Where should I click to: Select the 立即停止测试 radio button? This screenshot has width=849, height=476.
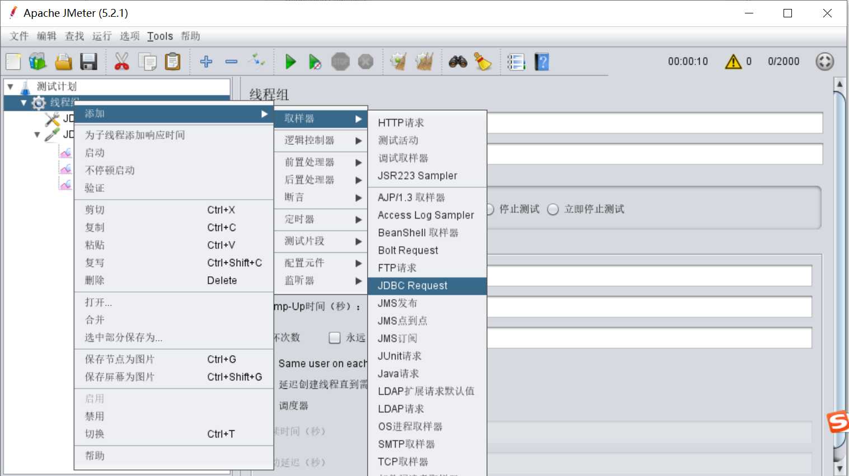tap(553, 209)
